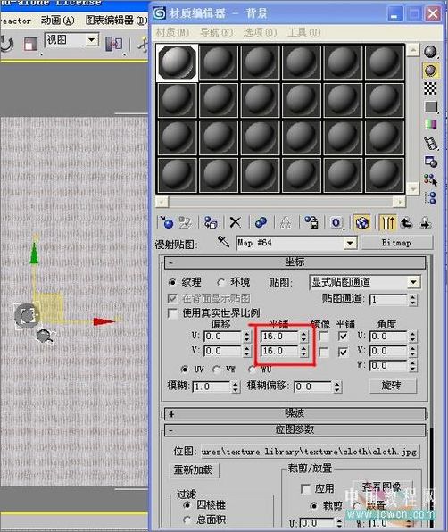Open the 材质(M) menu

(x=172, y=32)
